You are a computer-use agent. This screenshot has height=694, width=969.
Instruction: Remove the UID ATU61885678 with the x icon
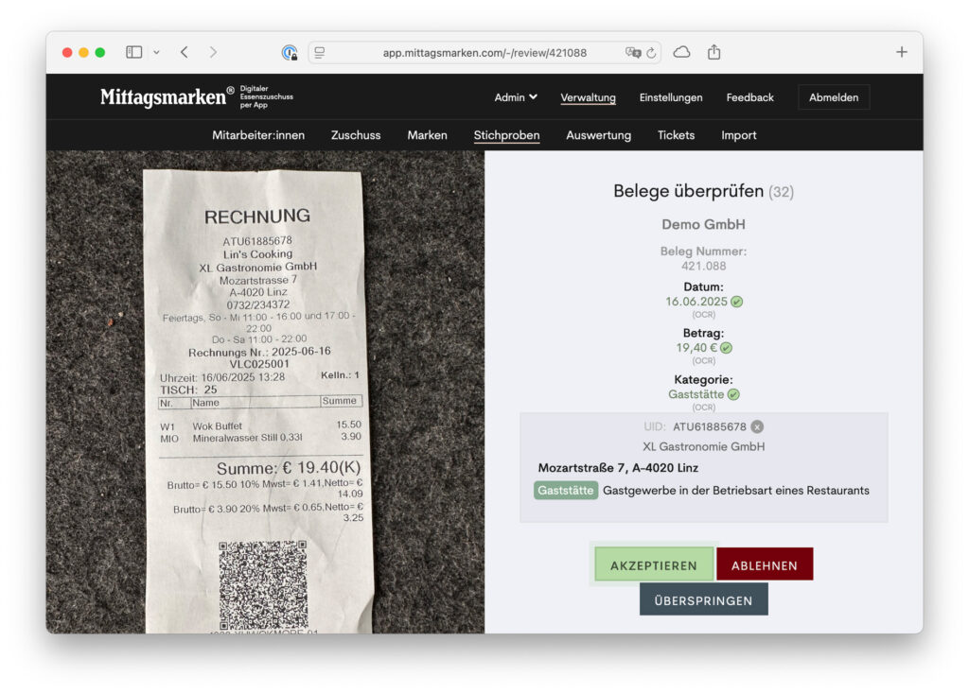[757, 427]
